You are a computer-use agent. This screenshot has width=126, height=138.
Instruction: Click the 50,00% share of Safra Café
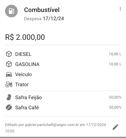[115, 107]
